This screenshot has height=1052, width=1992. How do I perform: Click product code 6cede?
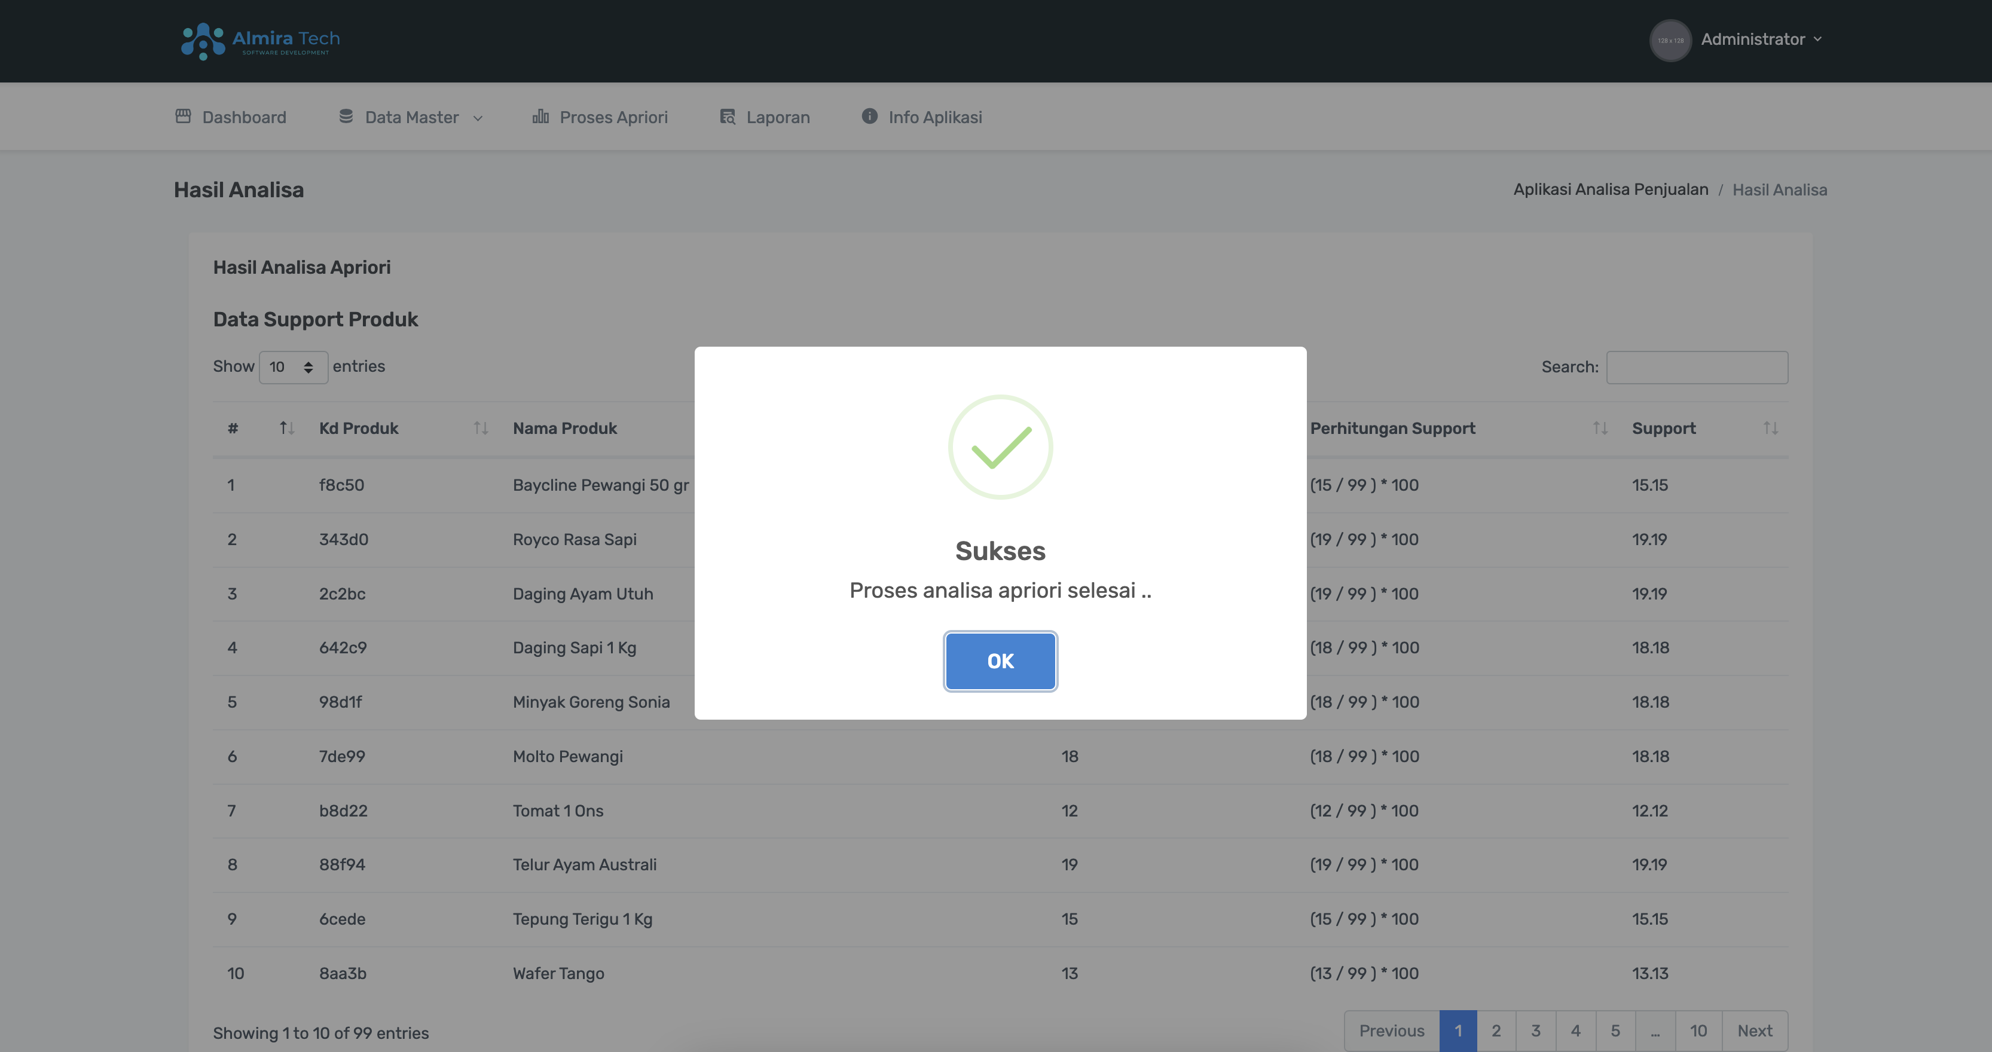point(343,919)
